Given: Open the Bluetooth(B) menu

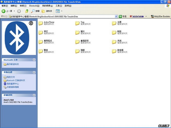Looking at the screenshot, I should coord(34,6).
